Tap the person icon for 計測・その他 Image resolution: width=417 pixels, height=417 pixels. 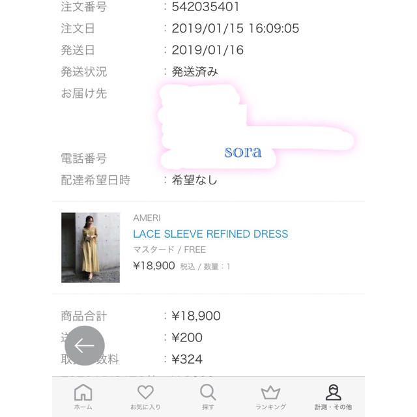pos(333,392)
